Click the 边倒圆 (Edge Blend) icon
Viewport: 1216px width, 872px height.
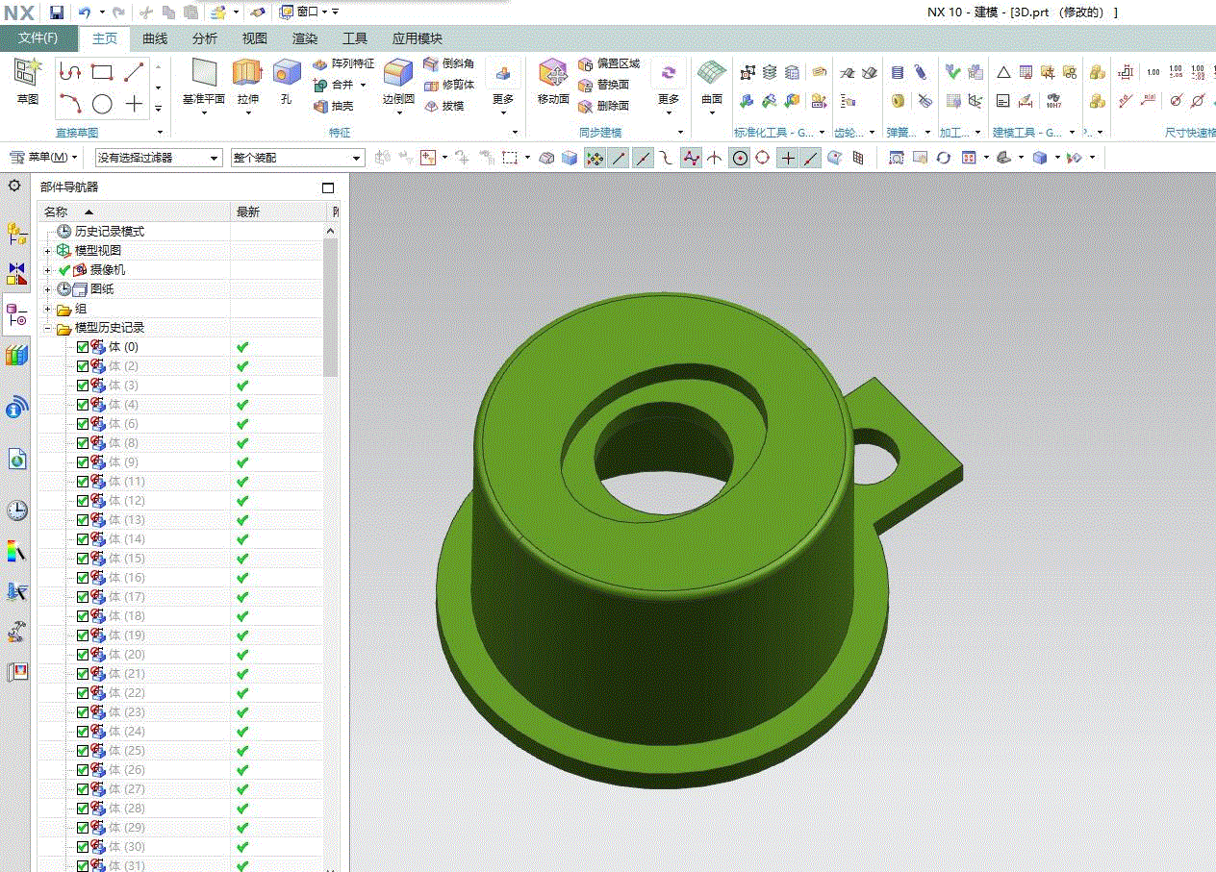tap(397, 74)
